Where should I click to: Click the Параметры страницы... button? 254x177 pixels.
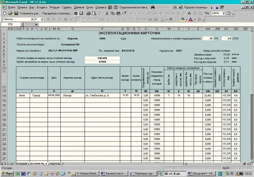point(57,13)
